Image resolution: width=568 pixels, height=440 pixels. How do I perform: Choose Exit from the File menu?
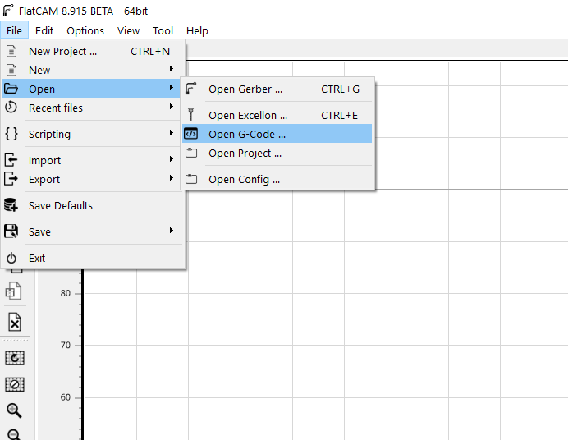click(x=92, y=258)
